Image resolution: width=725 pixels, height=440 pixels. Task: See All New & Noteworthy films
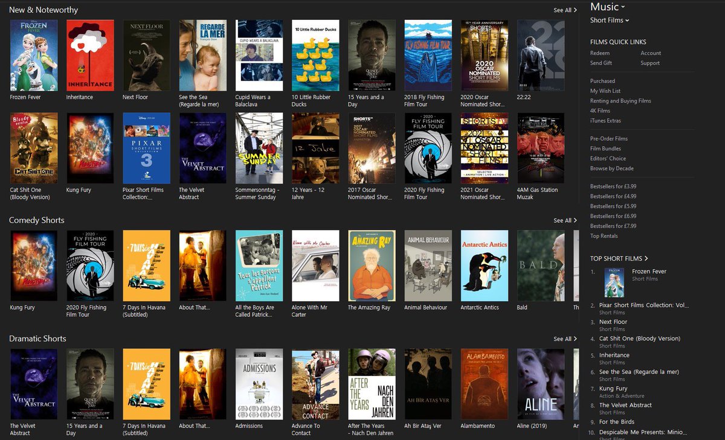coord(565,10)
